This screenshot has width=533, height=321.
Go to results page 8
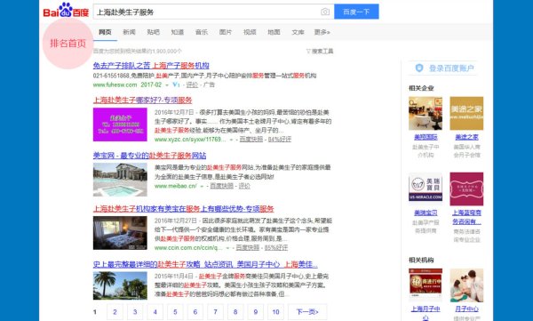(235, 312)
